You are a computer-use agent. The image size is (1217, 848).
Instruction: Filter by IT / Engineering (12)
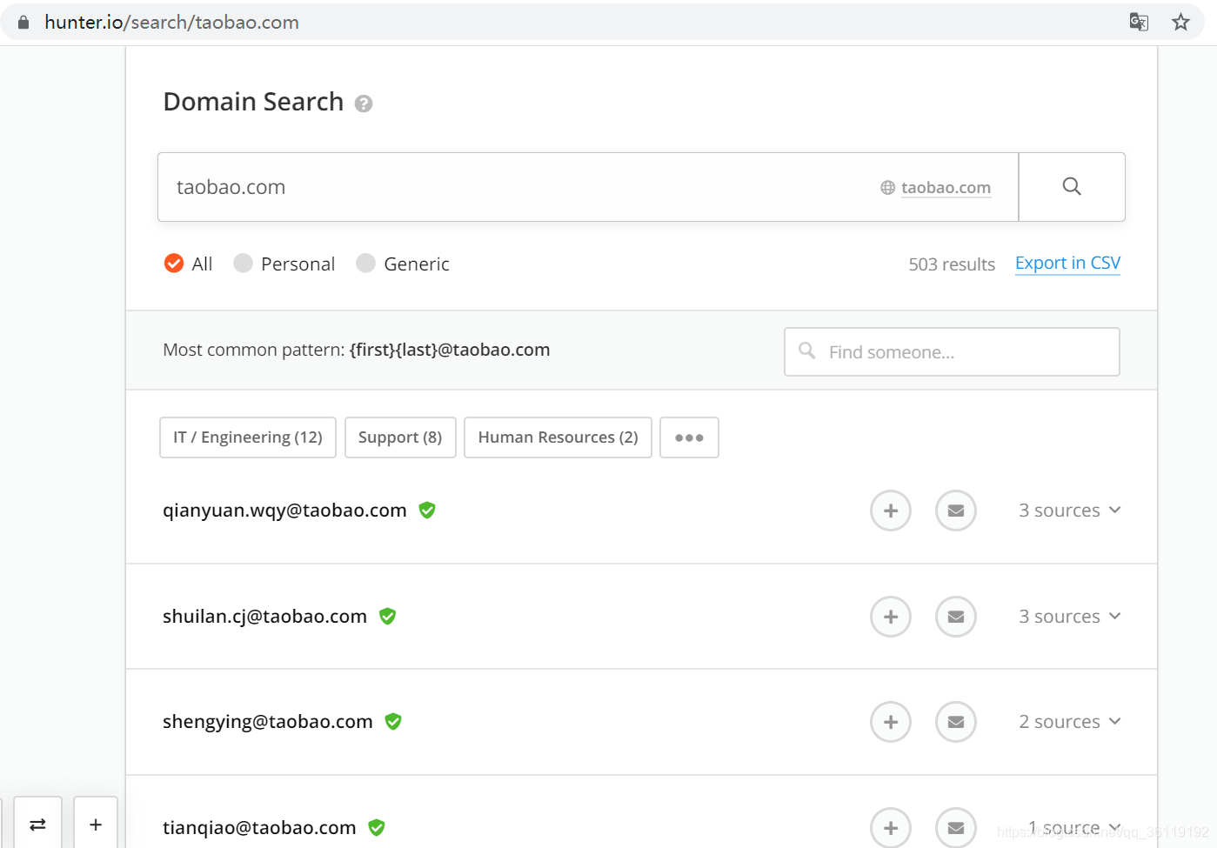(248, 437)
